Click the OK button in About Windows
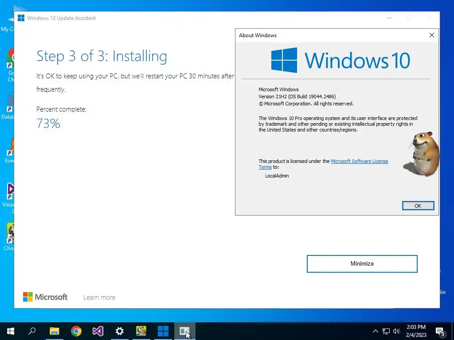The image size is (454, 340). [x=418, y=205]
